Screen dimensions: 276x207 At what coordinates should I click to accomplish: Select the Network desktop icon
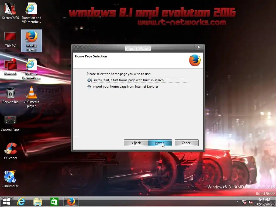[11, 67]
